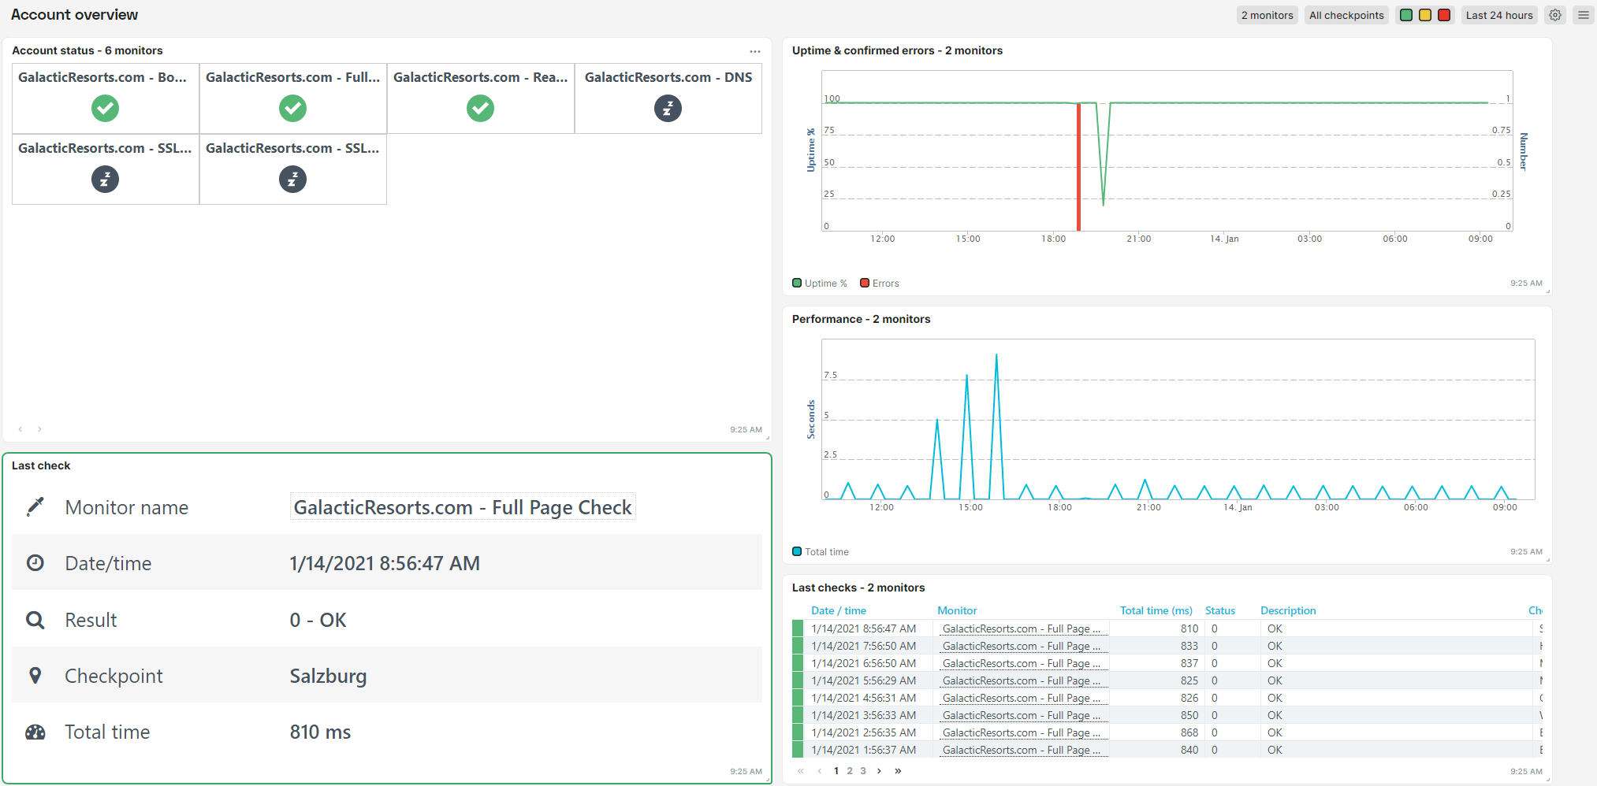Go to next page in Account status tile
Image resolution: width=1597 pixels, height=786 pixels.
[39, 429]
